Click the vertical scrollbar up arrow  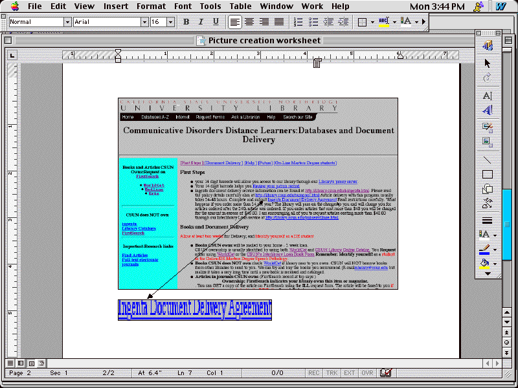tap(507, 312)
